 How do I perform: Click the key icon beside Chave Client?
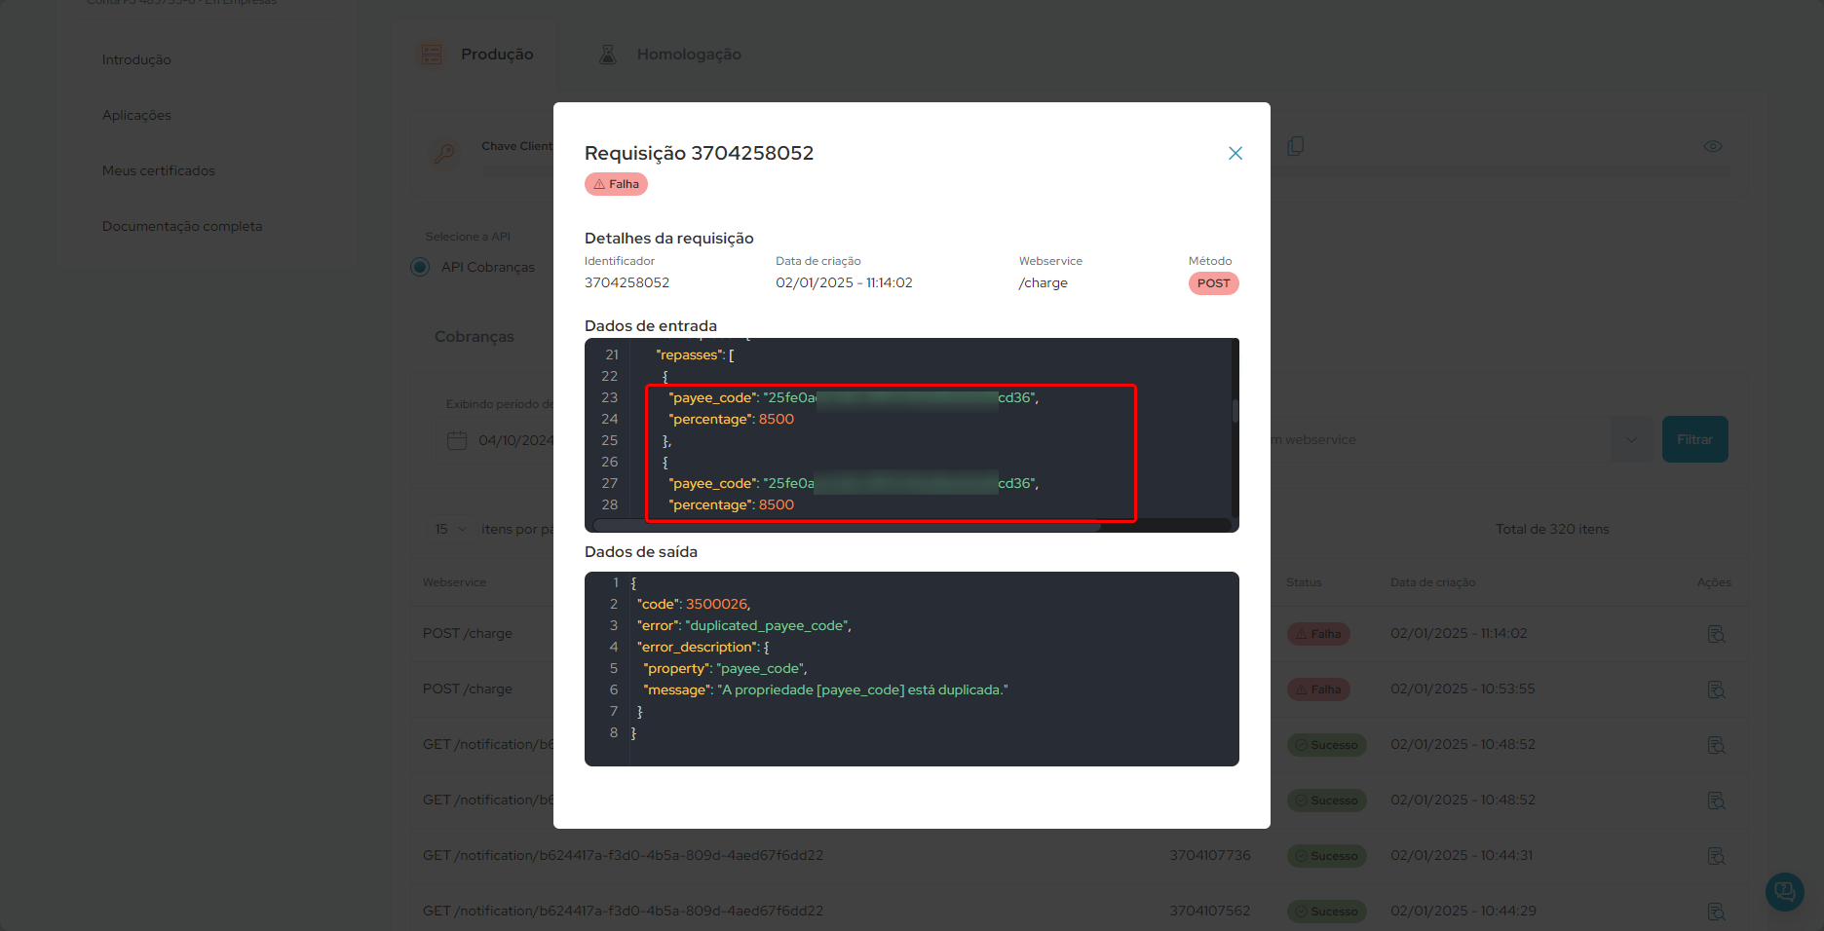pos(444,153)
